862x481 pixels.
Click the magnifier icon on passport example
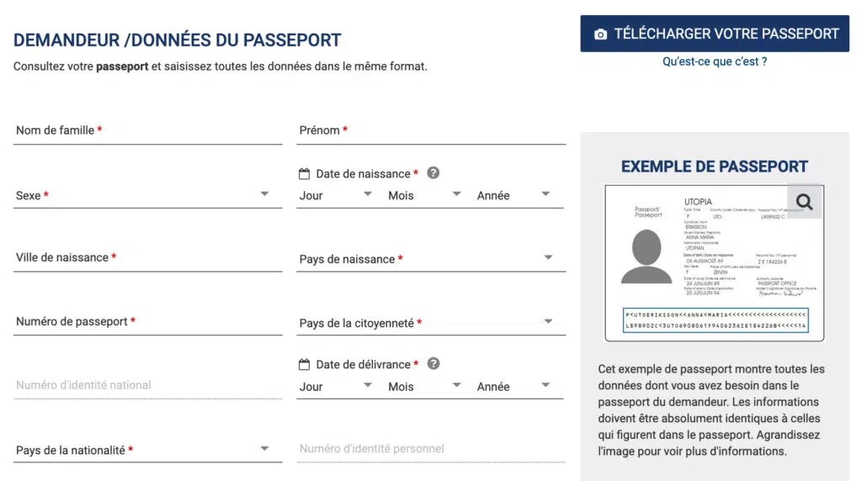pyautogui.click(x=804, y=202)
